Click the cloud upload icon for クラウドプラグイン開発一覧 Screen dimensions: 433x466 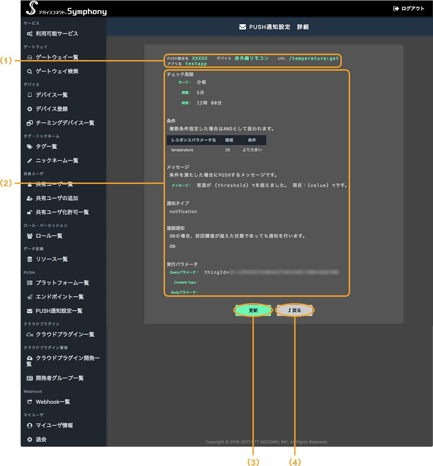click(x=30, y=358)
